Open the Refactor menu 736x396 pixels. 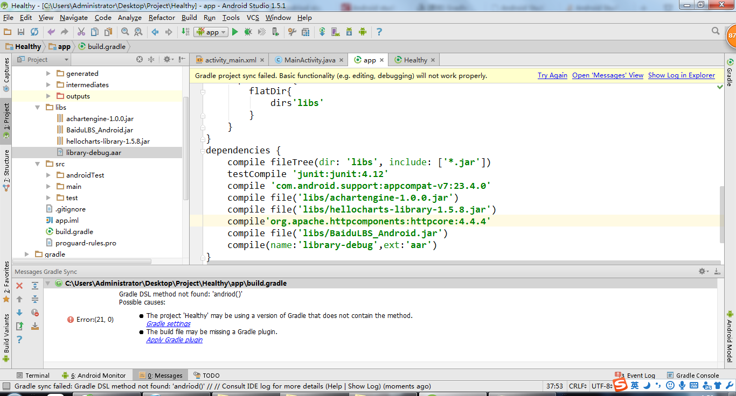click(x=162, y=18)
